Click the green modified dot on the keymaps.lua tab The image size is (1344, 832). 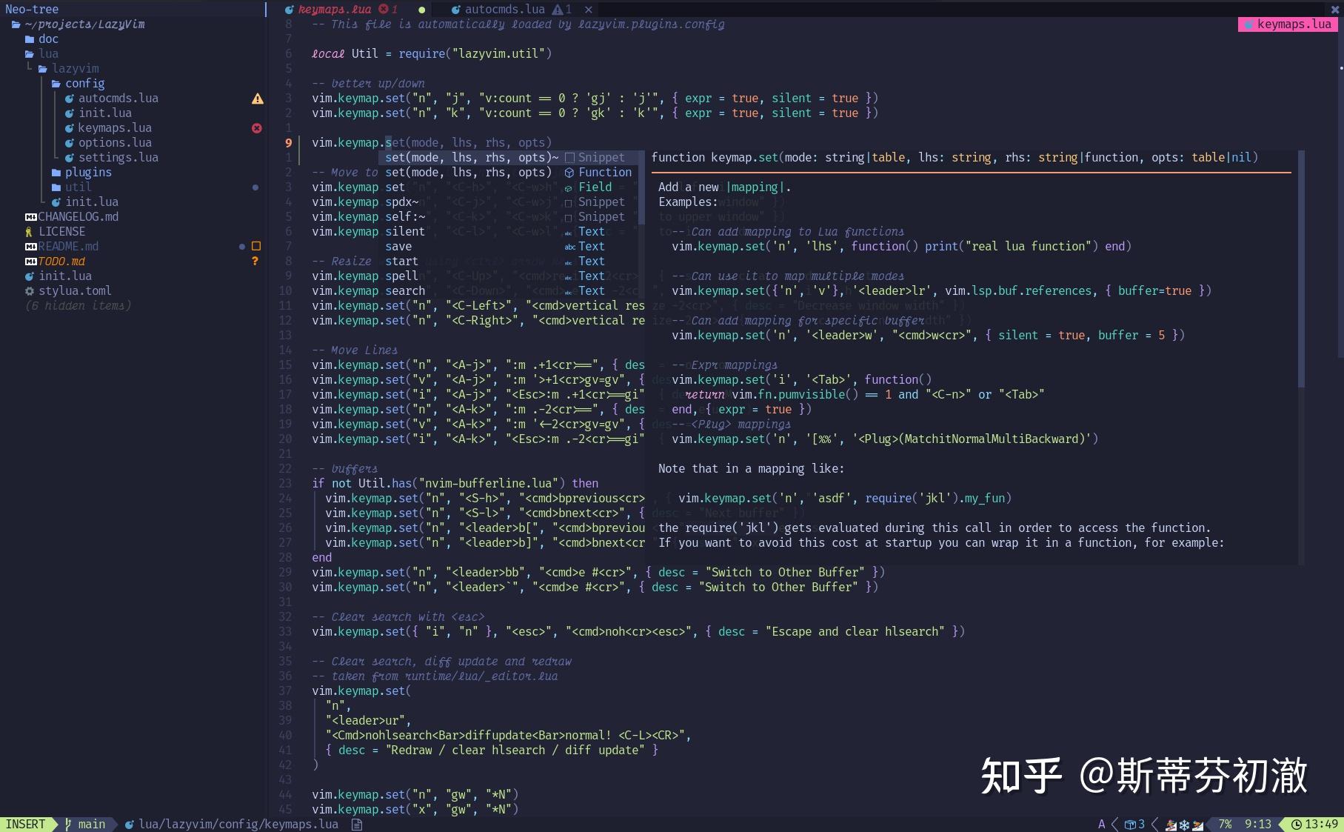coord(421,10)
